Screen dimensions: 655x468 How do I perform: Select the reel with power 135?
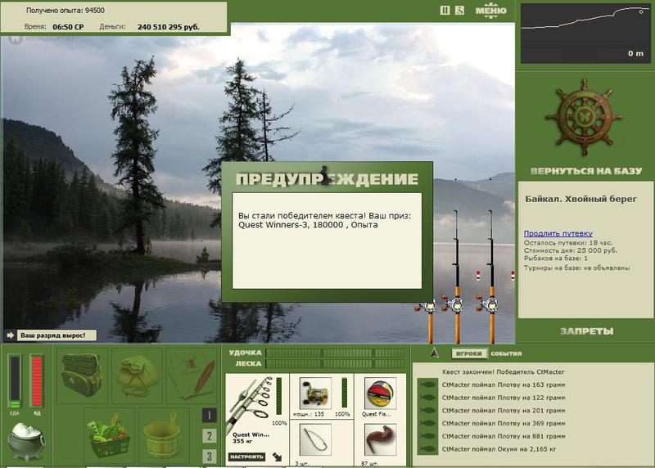315,394
